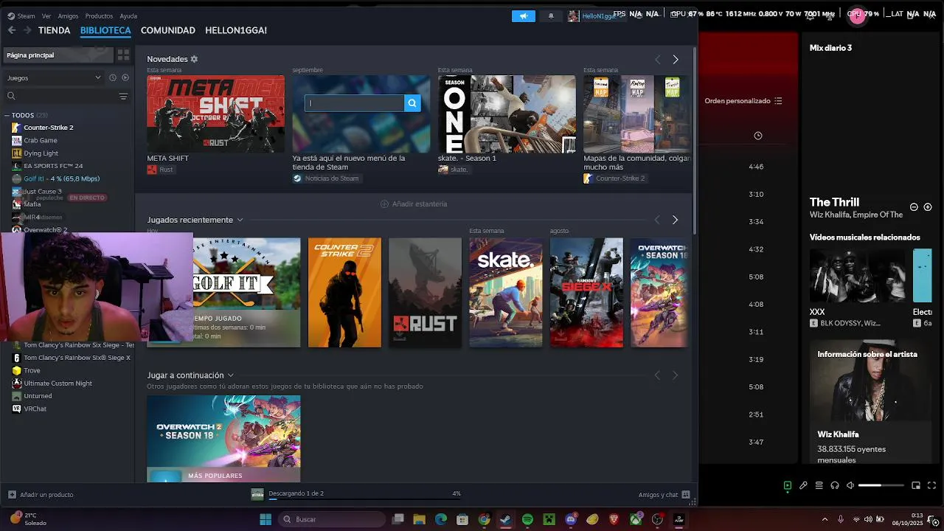Open the RUST game cover

[425, 293]
